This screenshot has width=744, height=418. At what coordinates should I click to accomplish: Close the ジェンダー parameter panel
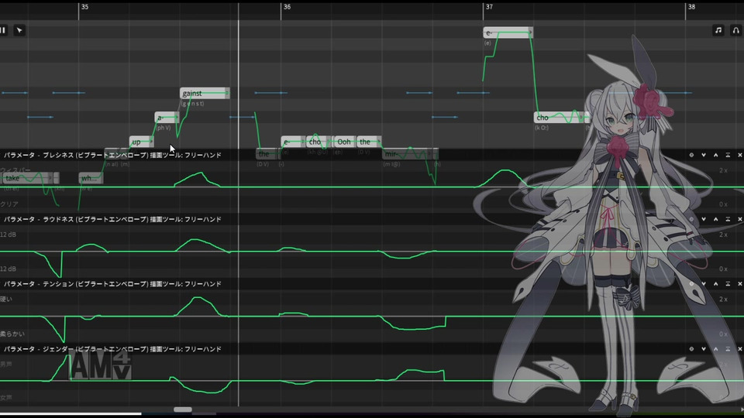[739, 349]
